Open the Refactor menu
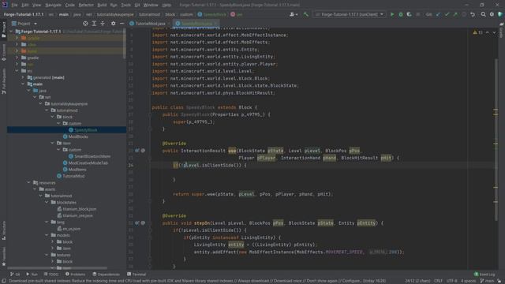Image resolution: width=505 pixels, height=284 pixels. click(x=86, y=6)
